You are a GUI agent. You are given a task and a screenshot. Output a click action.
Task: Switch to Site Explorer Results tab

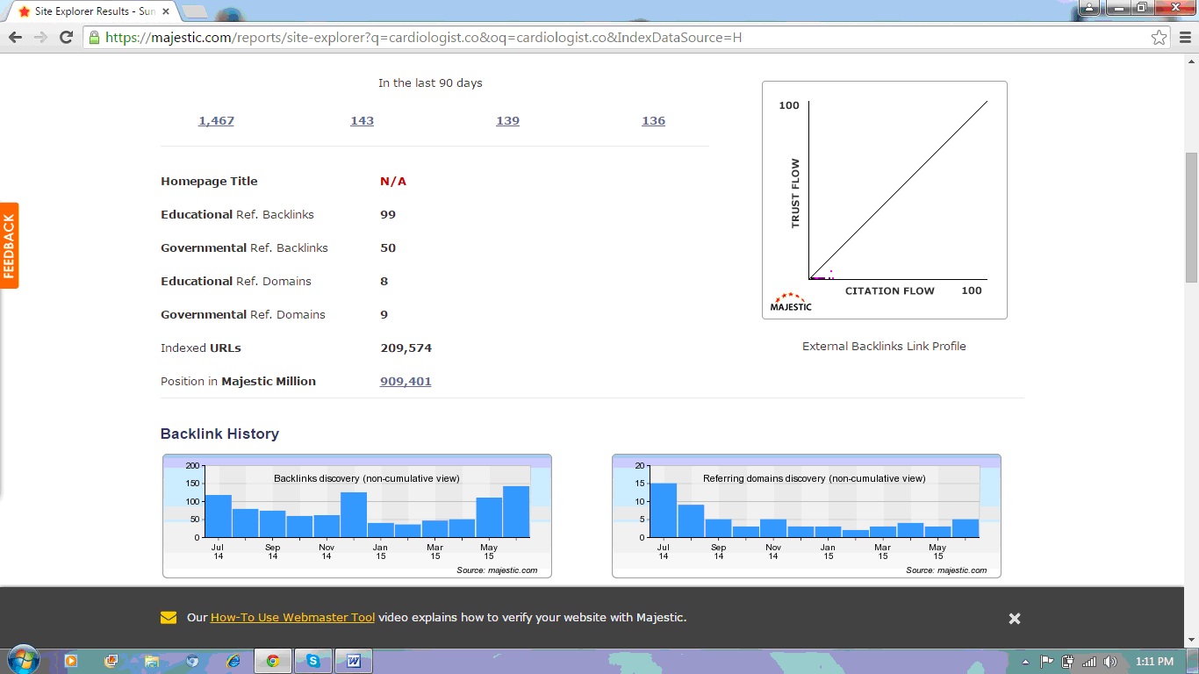pyautogui.click(x=88, y=11)
